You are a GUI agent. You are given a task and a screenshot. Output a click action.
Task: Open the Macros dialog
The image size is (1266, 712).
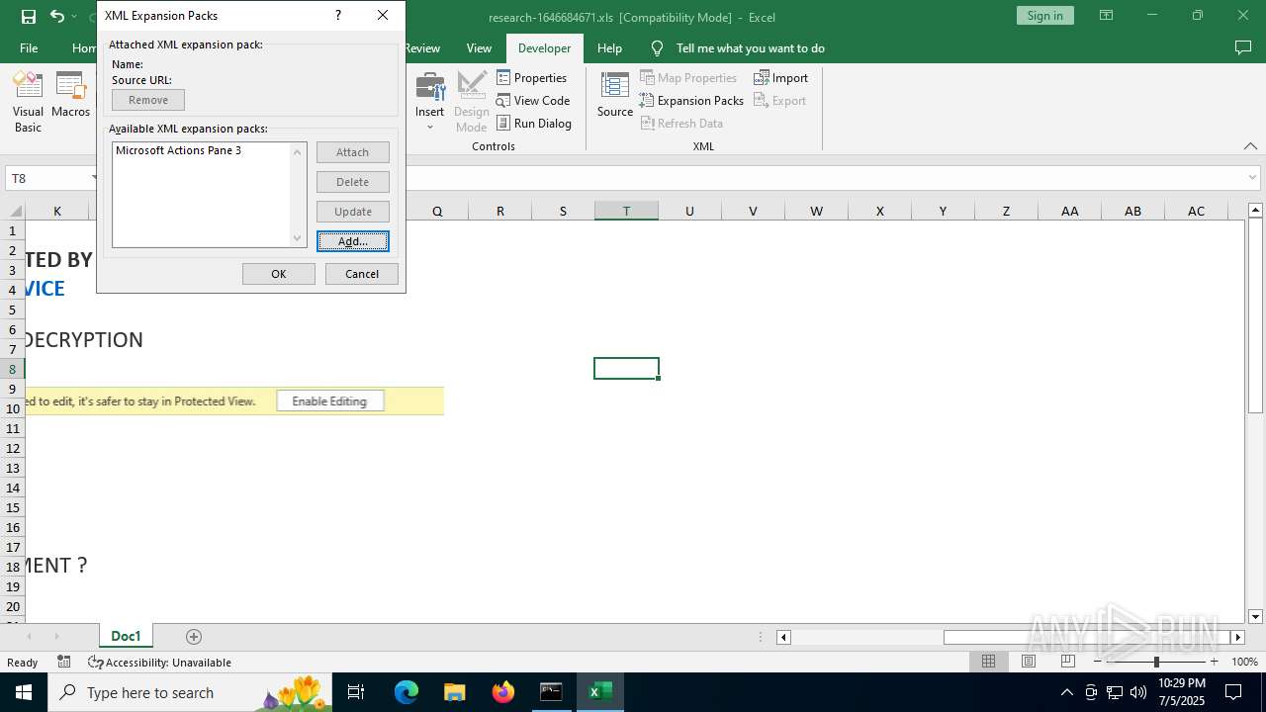tap(70, 96)
